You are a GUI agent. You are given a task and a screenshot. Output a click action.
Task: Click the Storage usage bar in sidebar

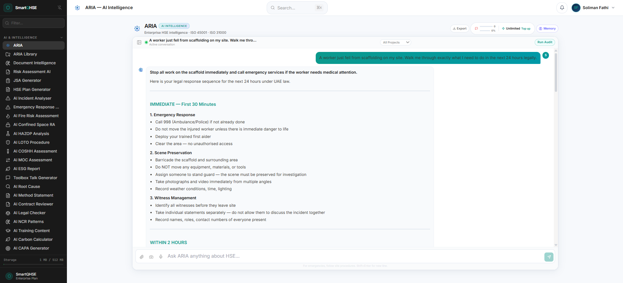coord(33,265)
